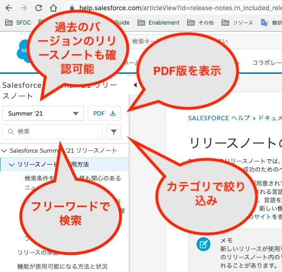Open the その他 bookmarks folder

[x=200, y=23]
